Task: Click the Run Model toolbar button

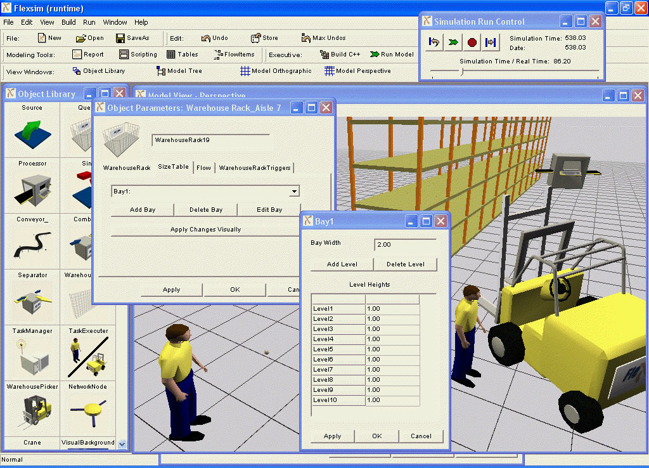Action: 392,55
